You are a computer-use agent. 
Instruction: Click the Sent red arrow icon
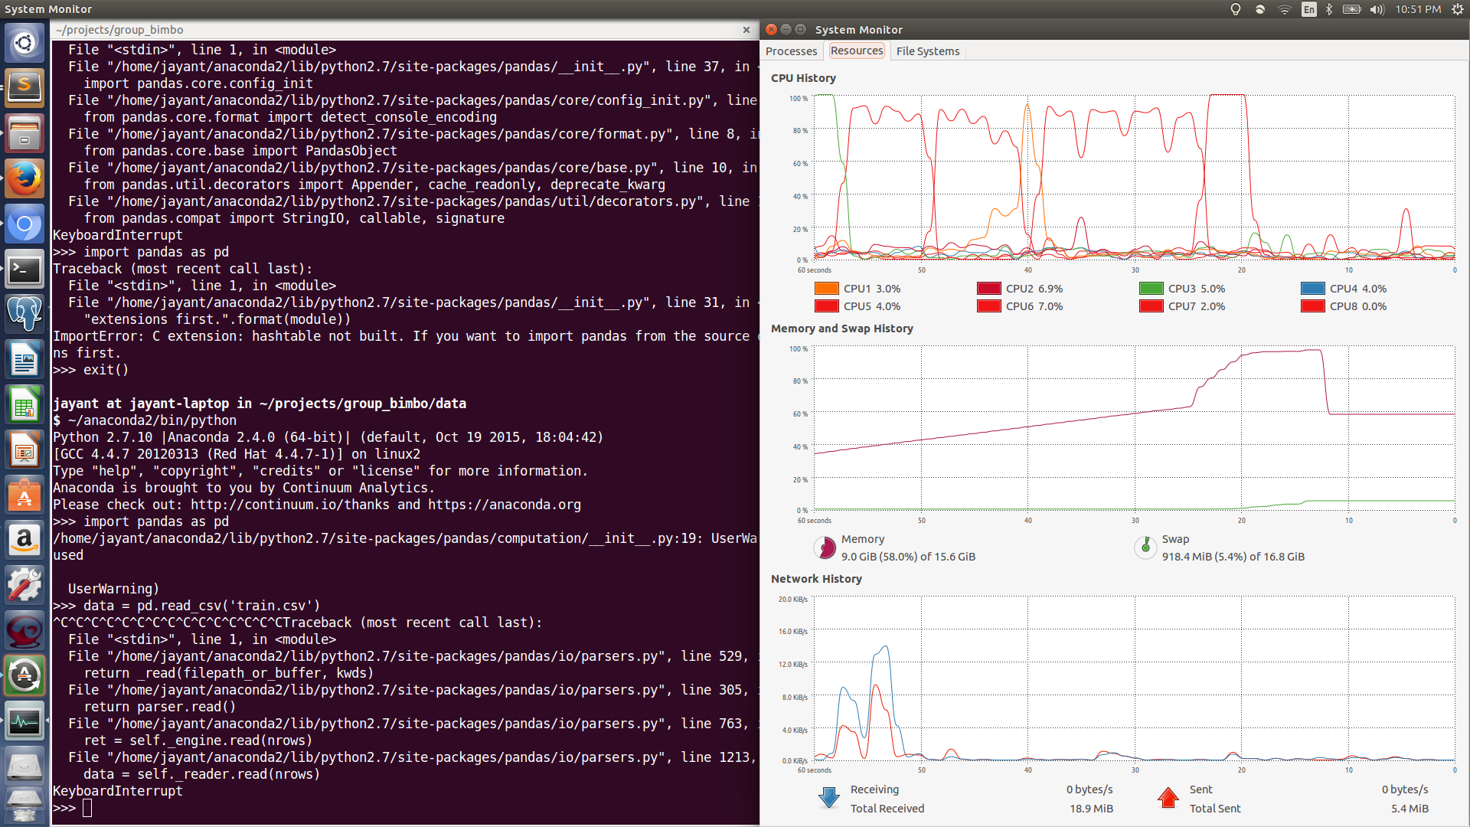tap(1168, 798)
